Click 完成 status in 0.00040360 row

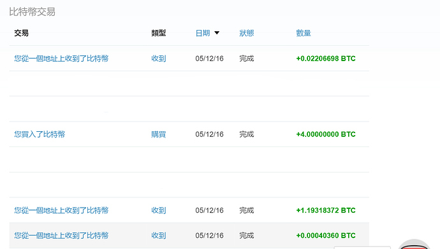pyautogui.click(x=247, y=236)
